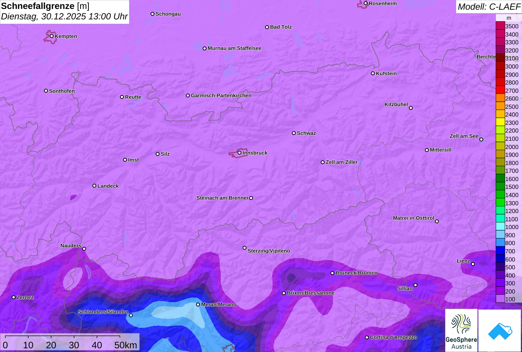Click the "Zell am Ziller" label
Screen dimensions: 522x352
(x=342, y=162)
